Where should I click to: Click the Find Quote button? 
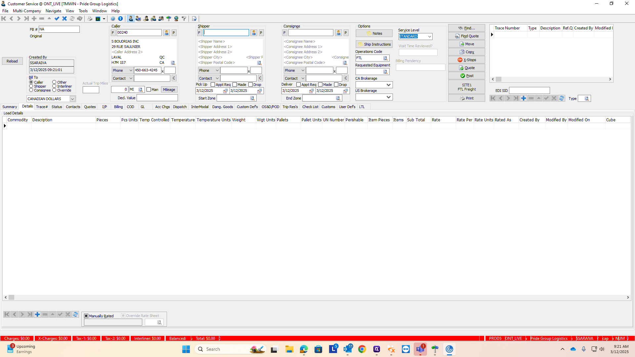point(466,36)
